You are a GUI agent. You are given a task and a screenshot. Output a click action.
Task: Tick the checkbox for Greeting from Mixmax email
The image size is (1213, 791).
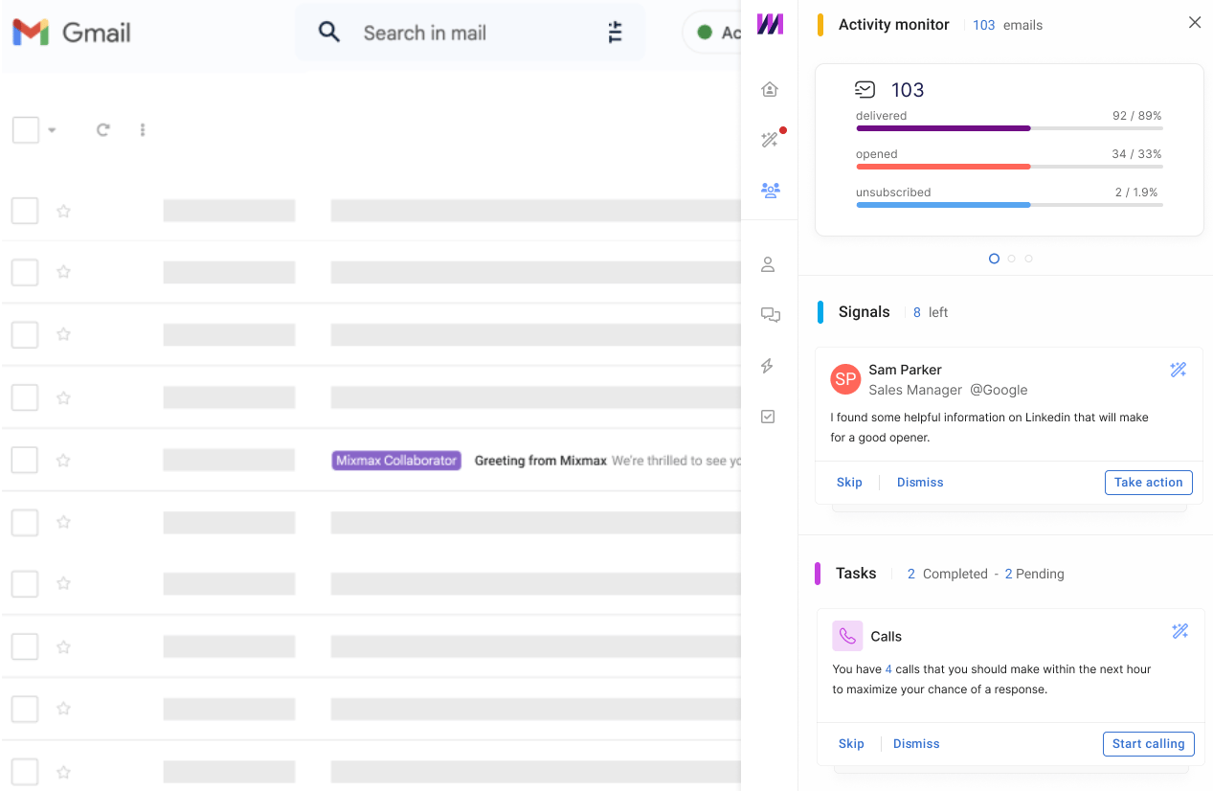pos(25,460)
